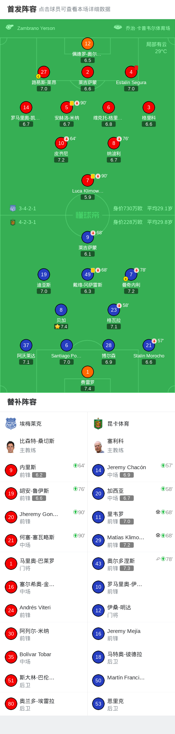The image size is (175, 734).
Task: Select substitute 胡安-鲁伊斯 number 19
Action: point(11,494)
